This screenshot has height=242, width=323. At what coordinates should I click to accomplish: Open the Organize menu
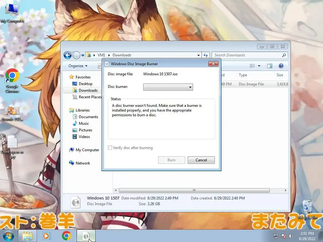point(78,66)
